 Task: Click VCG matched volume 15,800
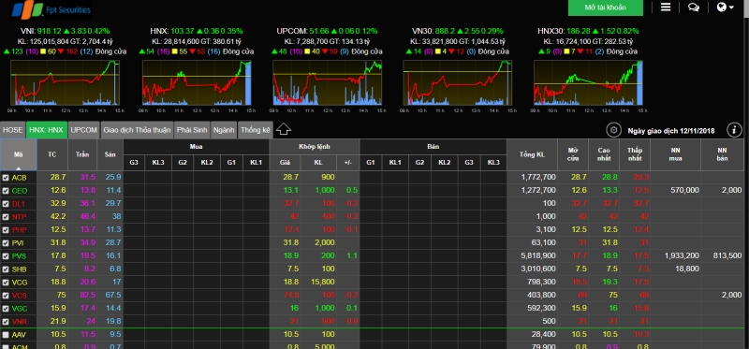coord(322,282)
